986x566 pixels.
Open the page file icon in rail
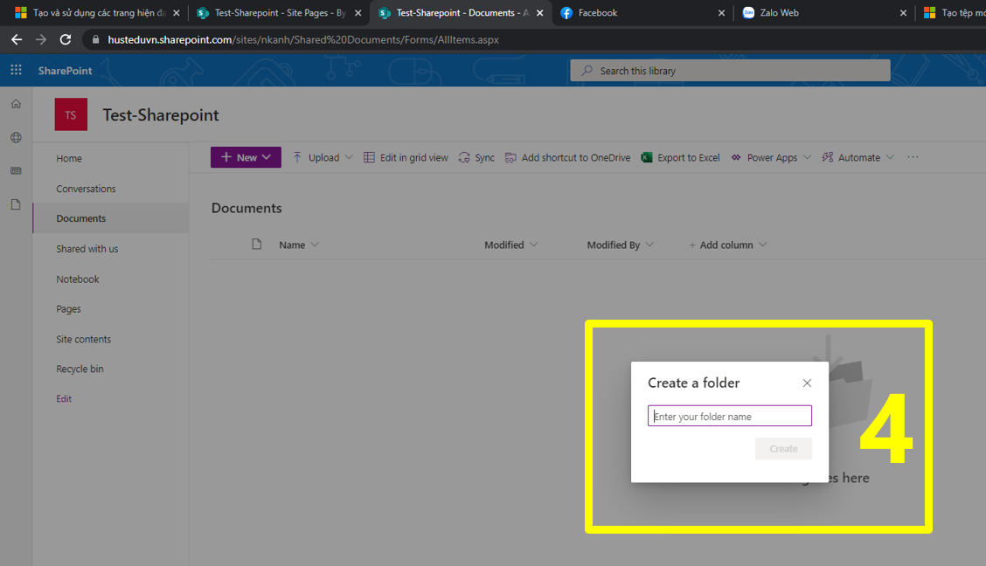(x=16, y=204)
